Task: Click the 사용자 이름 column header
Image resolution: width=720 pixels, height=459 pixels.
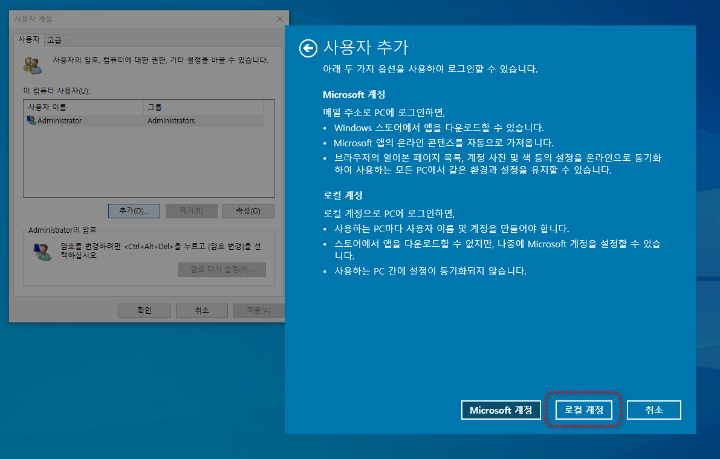Action: 84,107
